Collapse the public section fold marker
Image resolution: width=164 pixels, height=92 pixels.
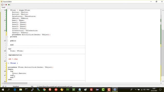click(7, 41)
